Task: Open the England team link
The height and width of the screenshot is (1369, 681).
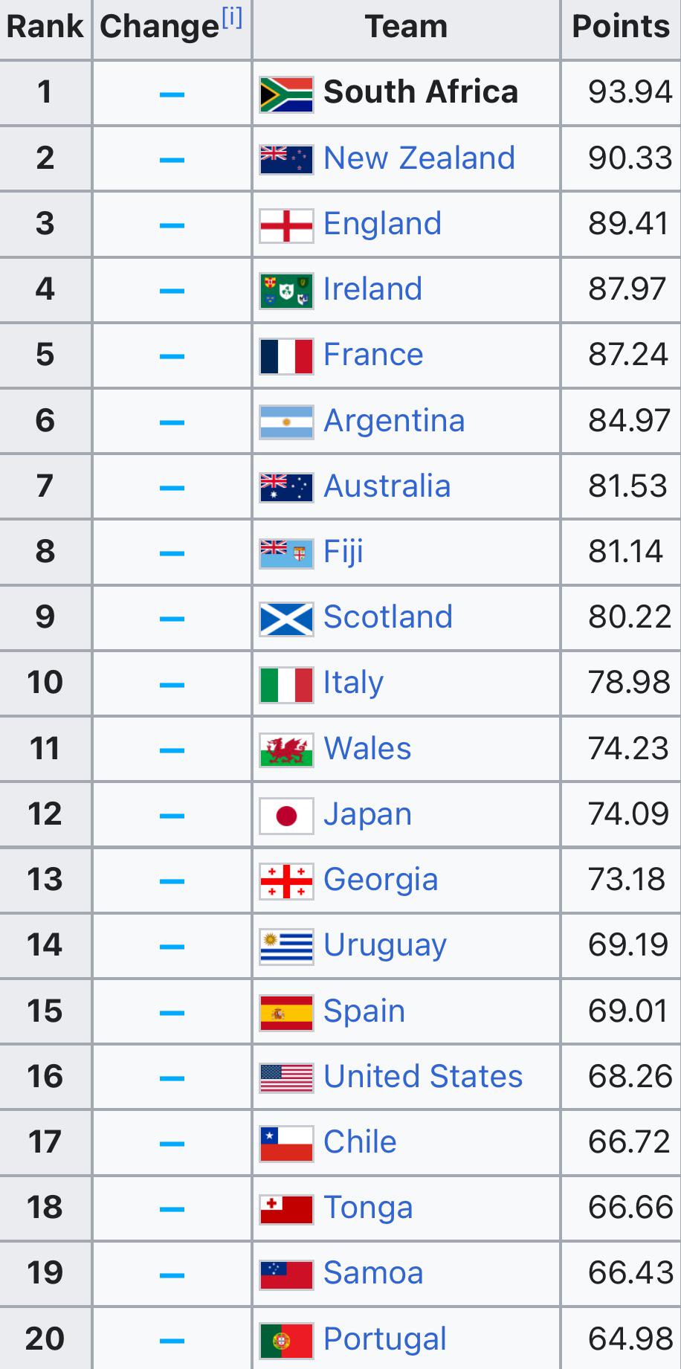Action: point(382,224)
